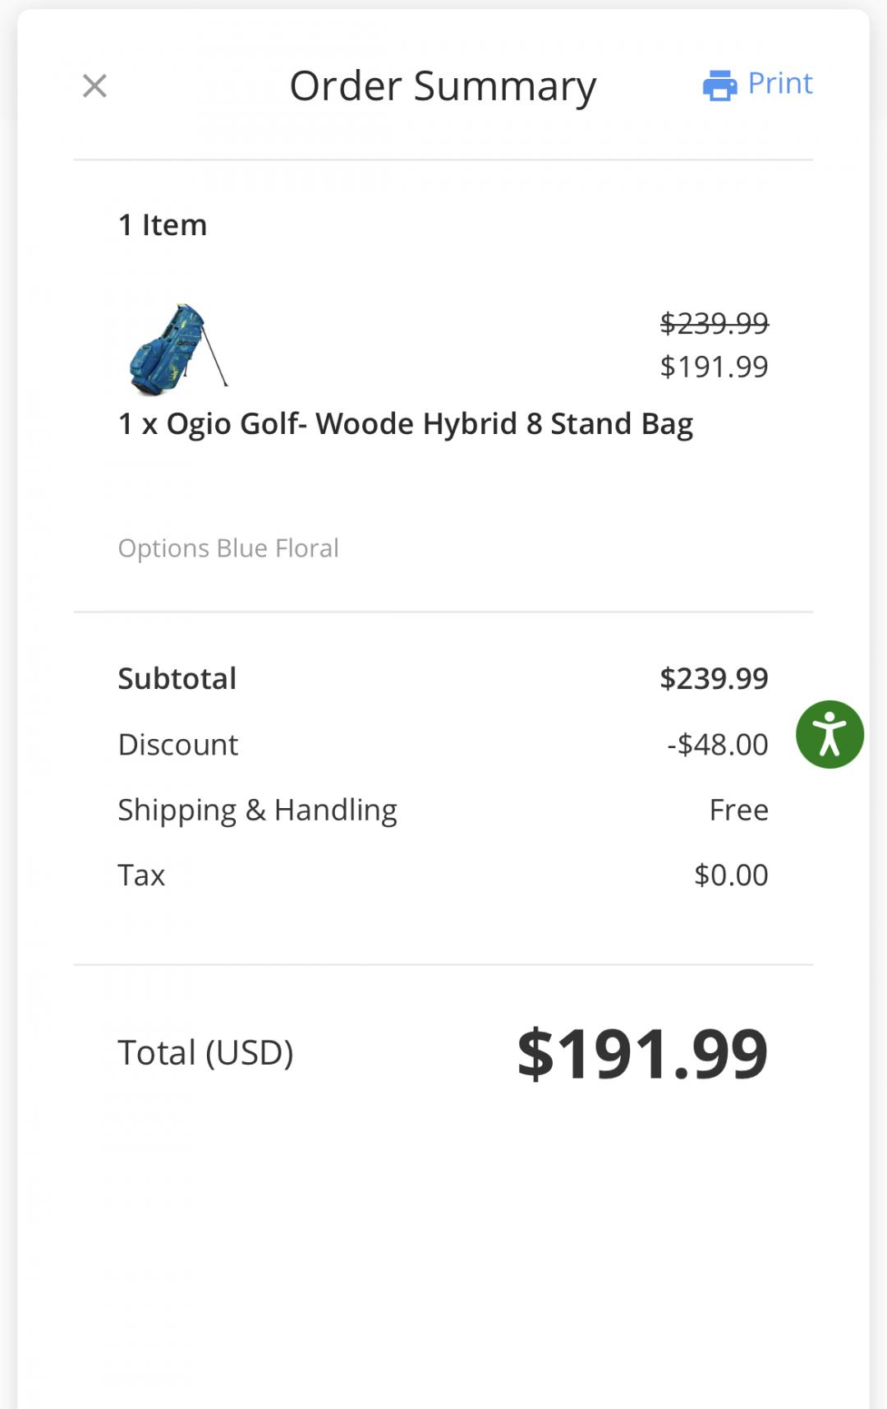Click the Order Summary heading
This screenshot has width=887, height=1409.
click(x=443, y=85)
